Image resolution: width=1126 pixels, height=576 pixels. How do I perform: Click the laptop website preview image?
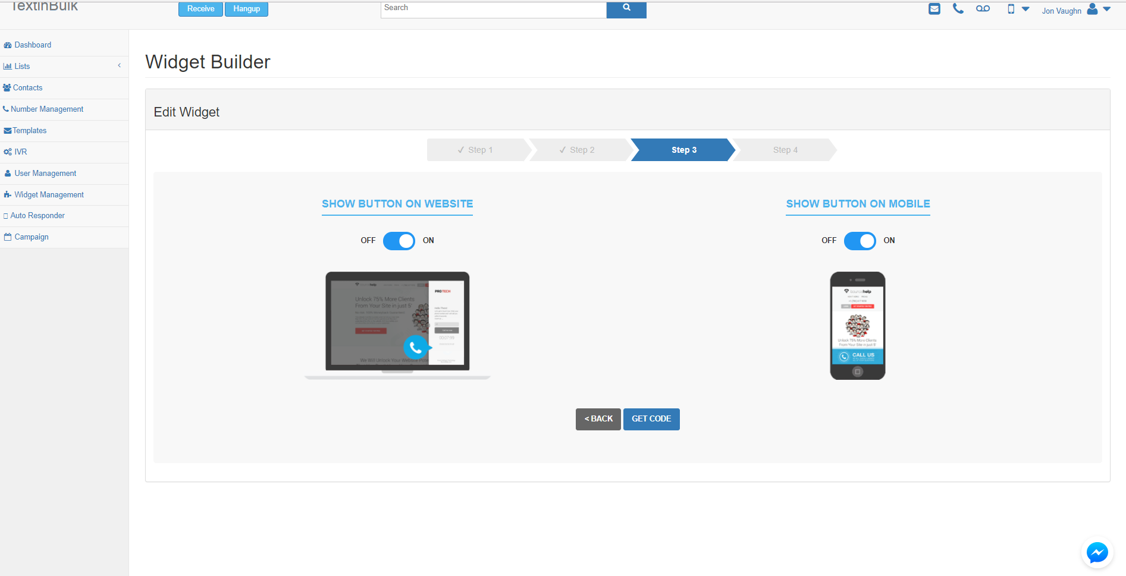coord(397,326)
